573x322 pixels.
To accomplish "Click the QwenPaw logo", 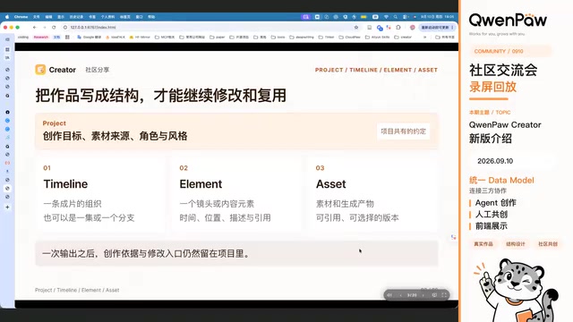I will (x=508, y=20).
